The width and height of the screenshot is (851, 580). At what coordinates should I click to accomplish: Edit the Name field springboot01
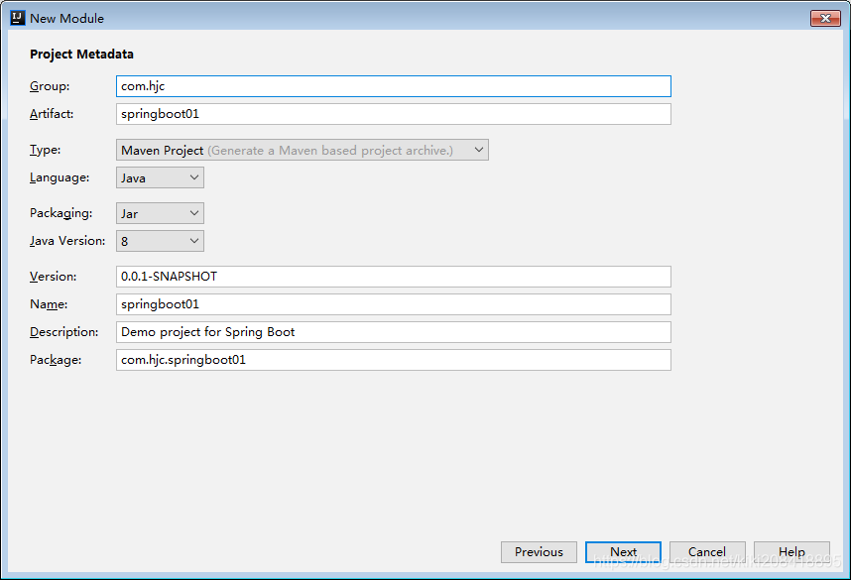(394, 304)
